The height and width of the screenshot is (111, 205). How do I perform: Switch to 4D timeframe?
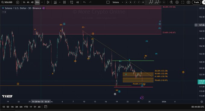coord(32,2)
